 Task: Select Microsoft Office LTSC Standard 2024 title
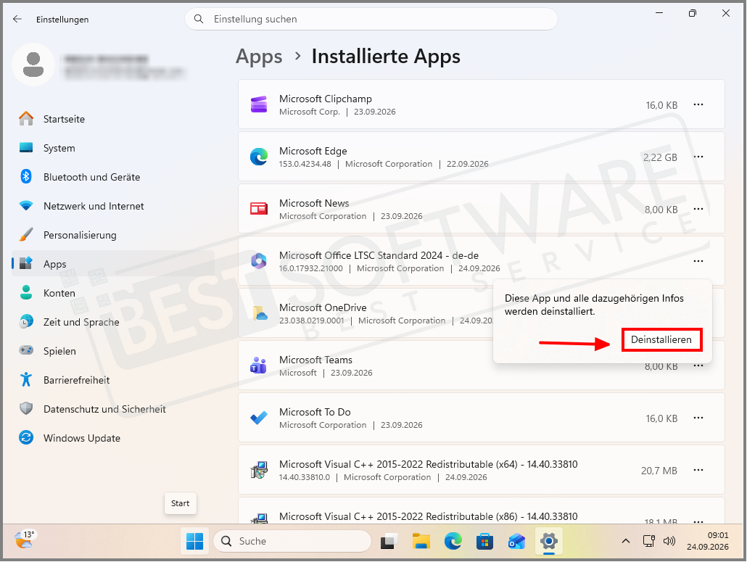(x=379, y=255)
